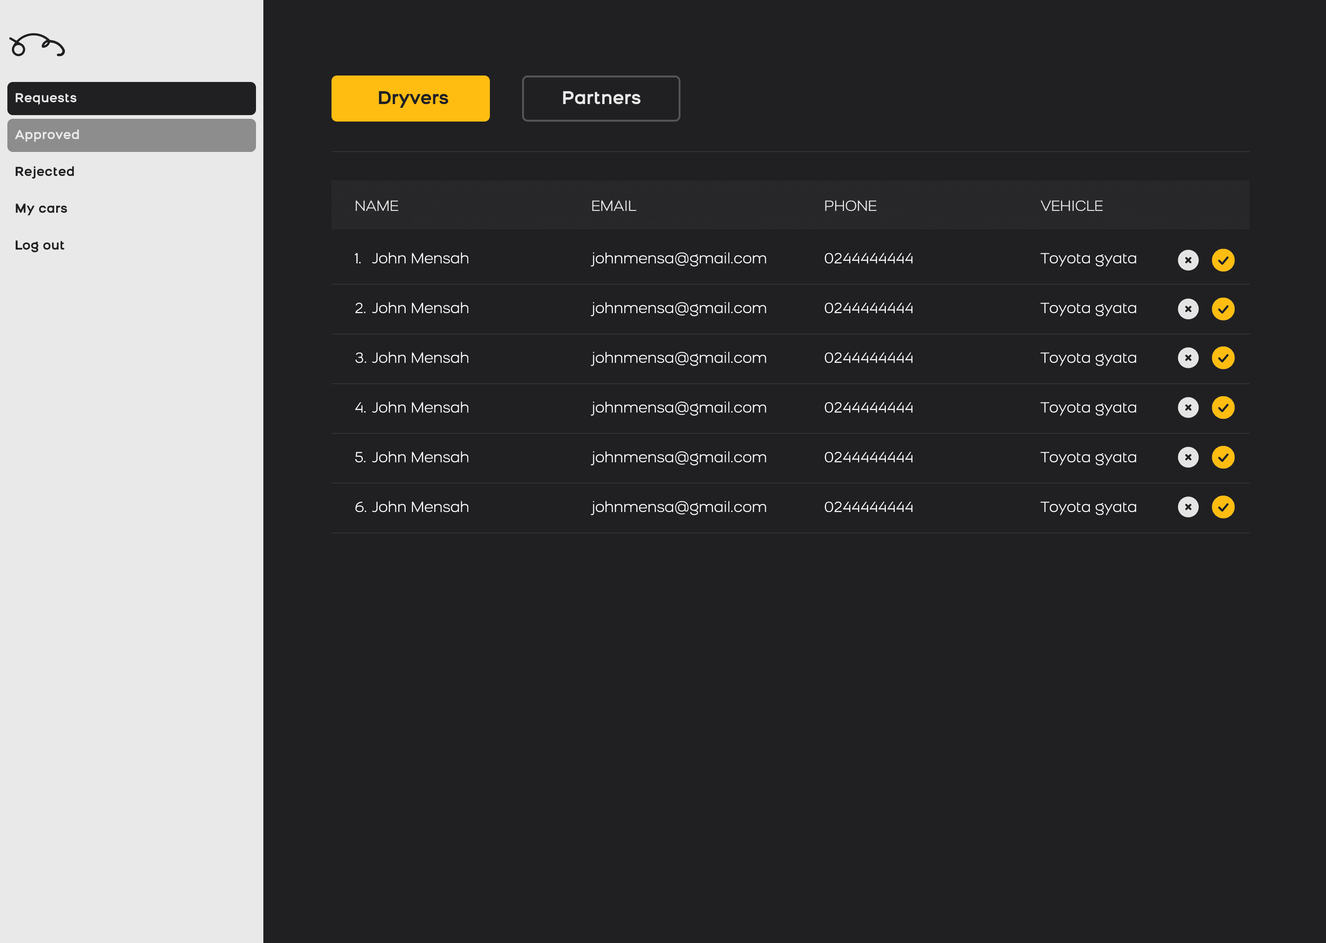Reject request 3 John Mensah with X icon
The image size is (1326, 943).
click(1188, 358)
